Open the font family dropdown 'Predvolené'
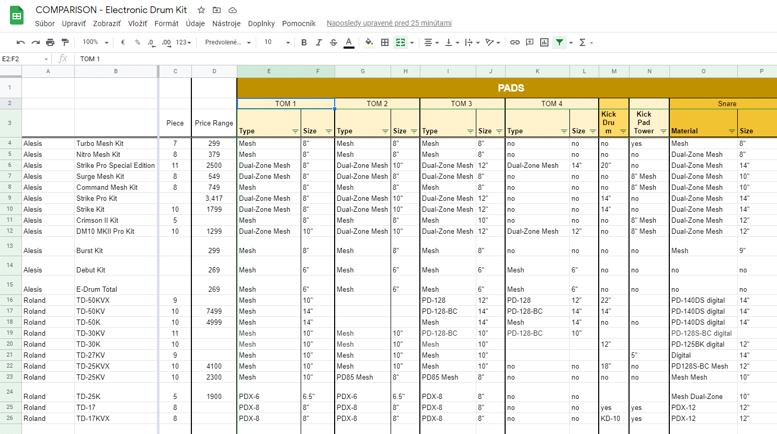The width and height of the screenshot is (777, 434). pos(227,42)
